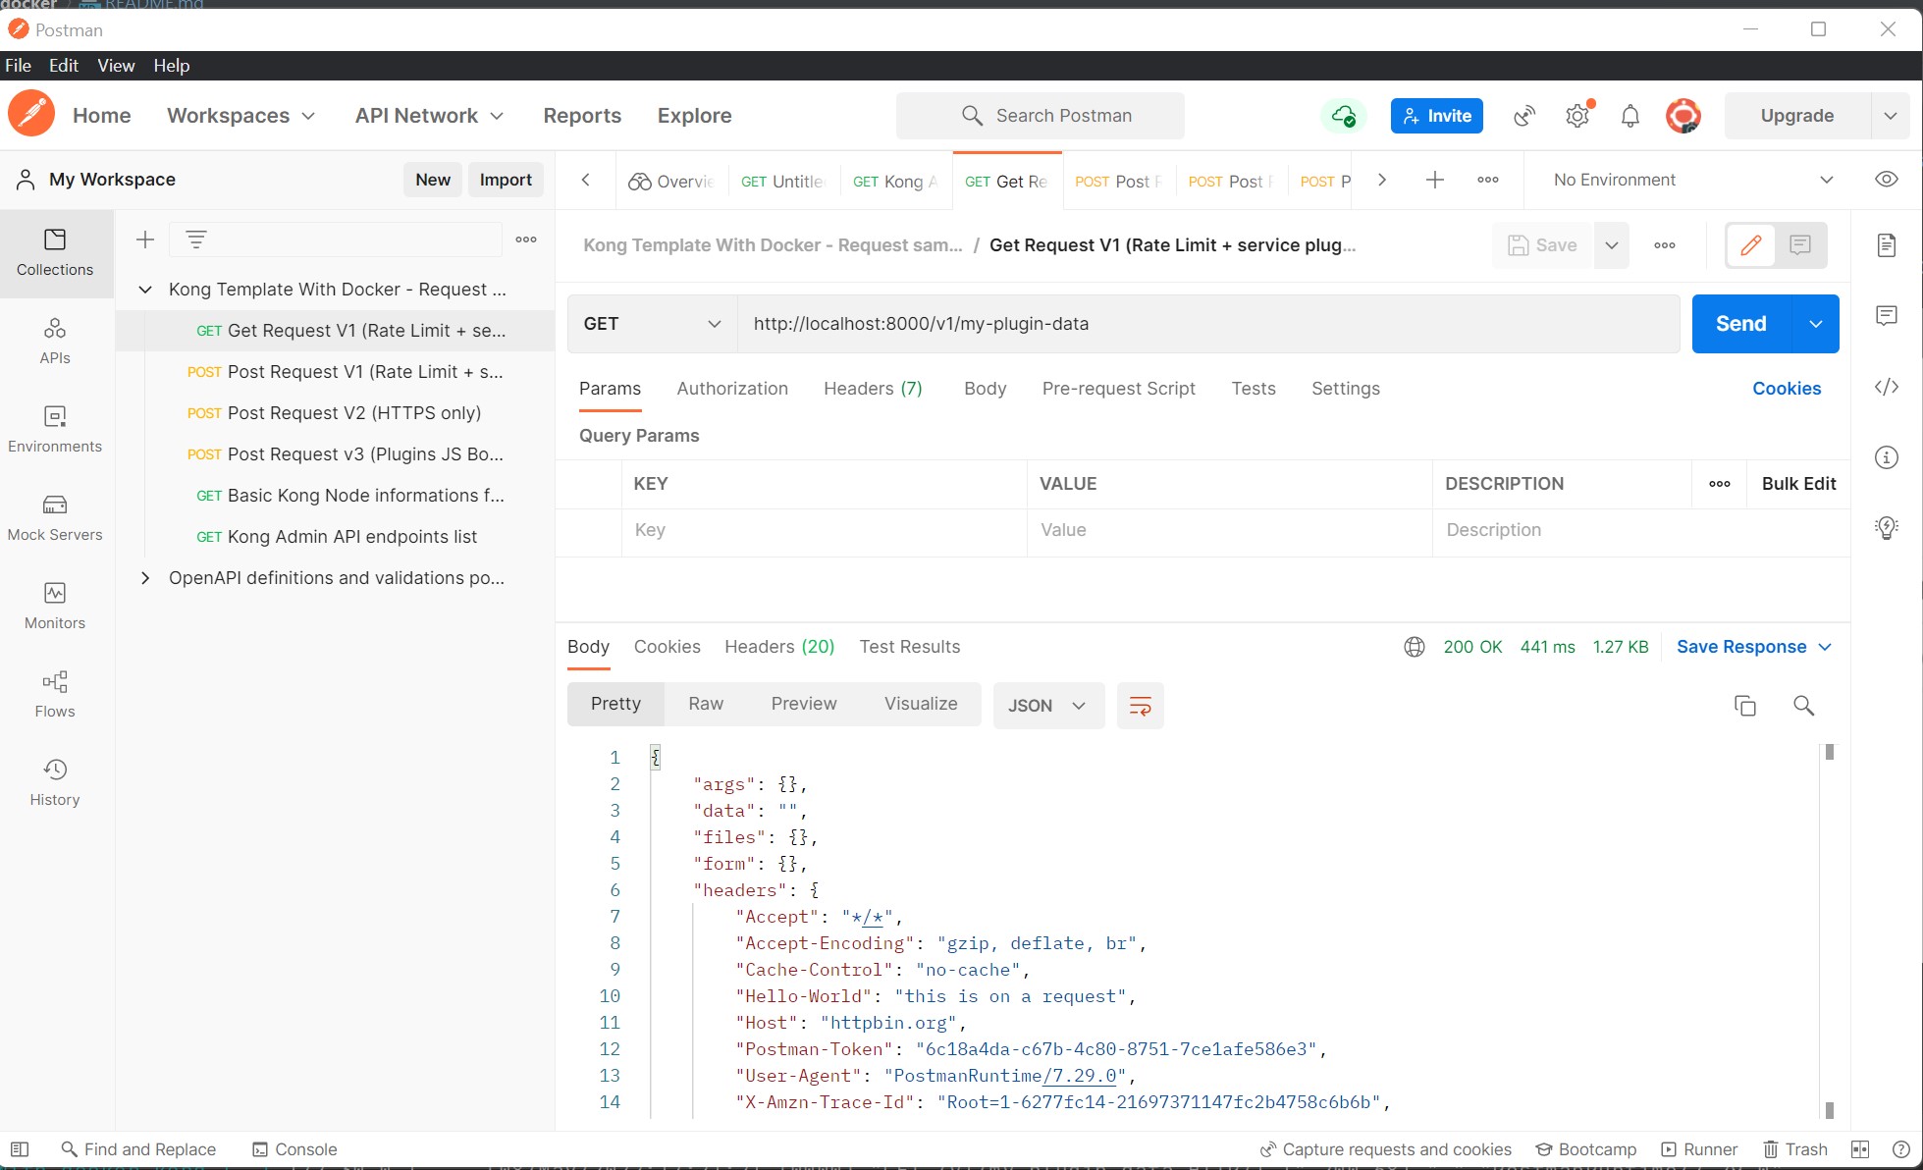Open the code snippet icon

coord(1887,387)
